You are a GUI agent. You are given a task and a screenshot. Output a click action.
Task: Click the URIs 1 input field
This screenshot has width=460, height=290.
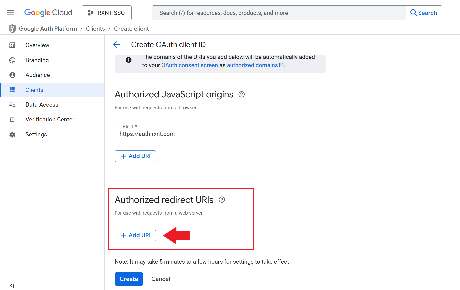coord(210,134)
